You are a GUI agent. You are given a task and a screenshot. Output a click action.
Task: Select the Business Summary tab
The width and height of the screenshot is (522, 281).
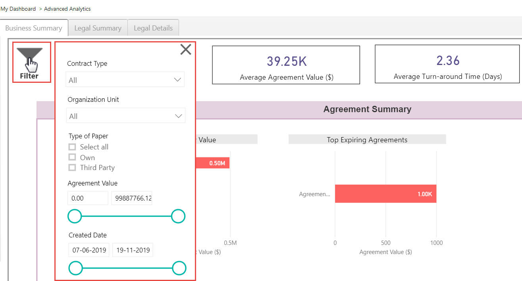click(34, 28)
